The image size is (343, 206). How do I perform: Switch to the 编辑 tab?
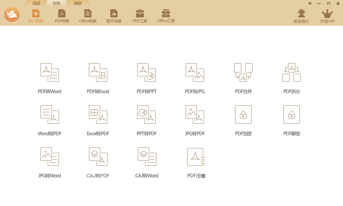78,3
